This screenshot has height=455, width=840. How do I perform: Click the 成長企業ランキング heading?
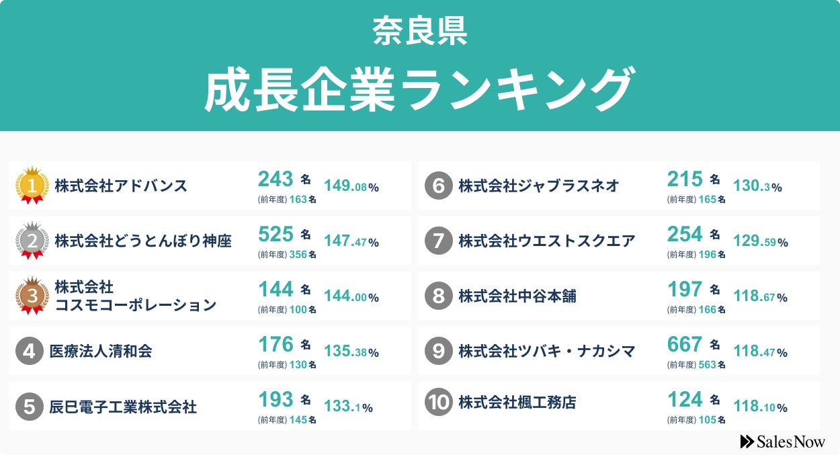click(419, 89)
